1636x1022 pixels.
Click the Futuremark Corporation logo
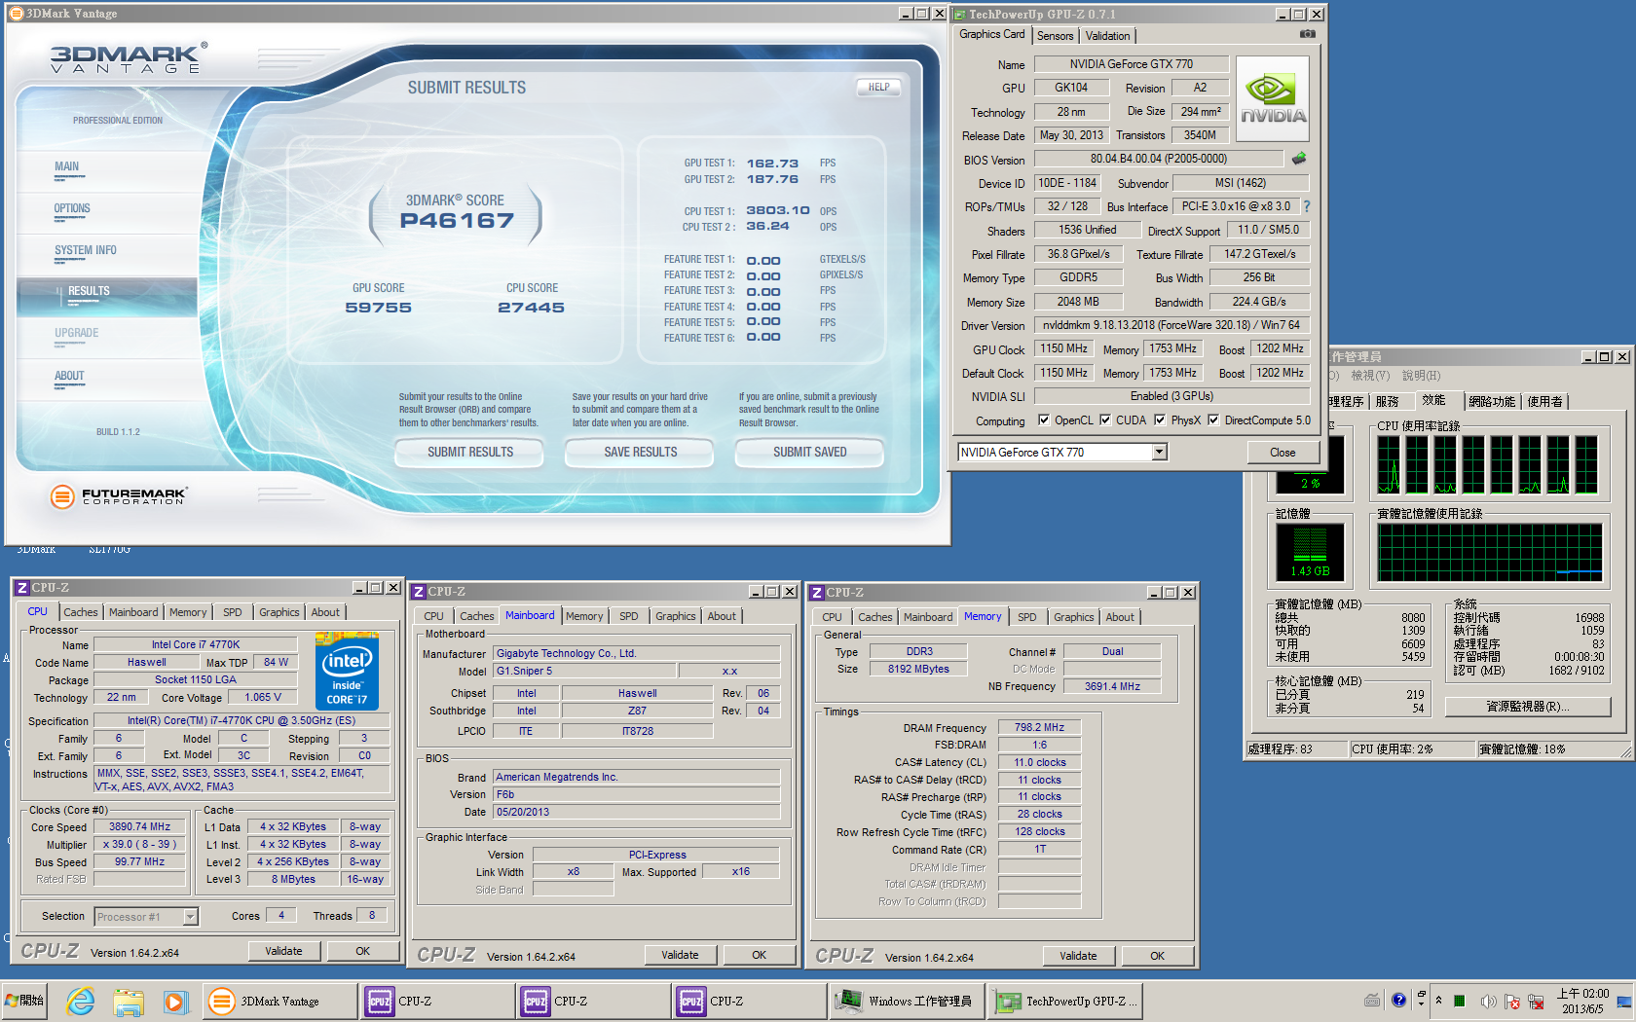[118, 496]
